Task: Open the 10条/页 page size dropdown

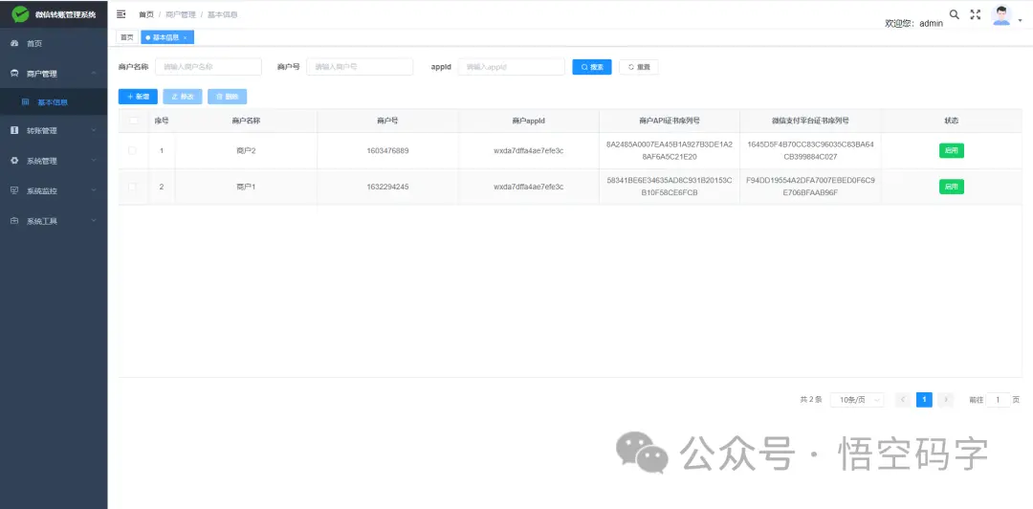Action: click(856, 400)
